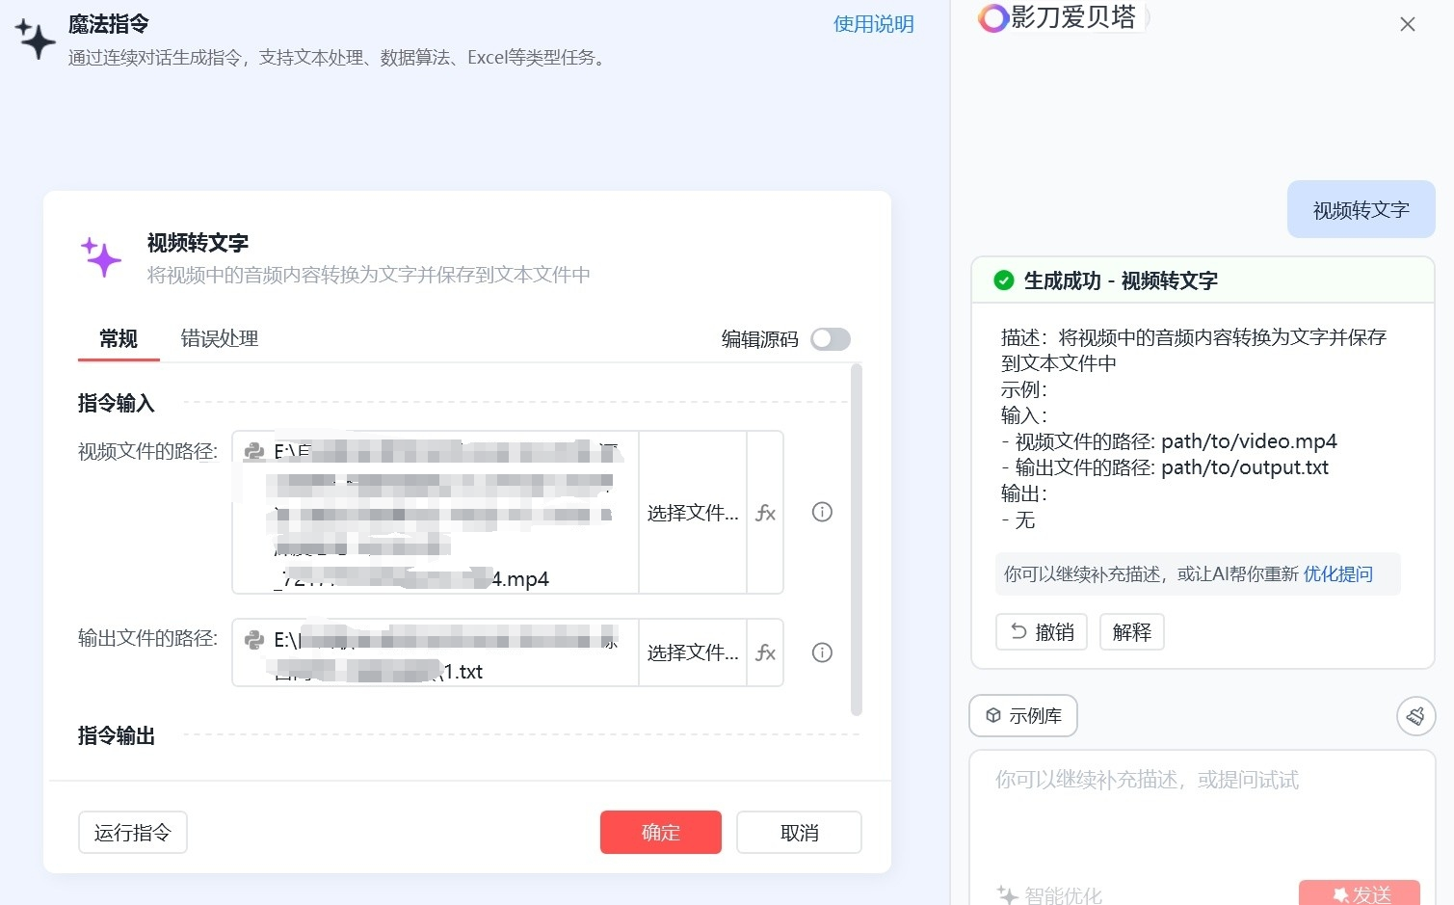The height and width of the screenshot is (905, 1454).
Task: Click the green 生成成功 check icon
Action: pyautogui.click(x=1004, y=280)
